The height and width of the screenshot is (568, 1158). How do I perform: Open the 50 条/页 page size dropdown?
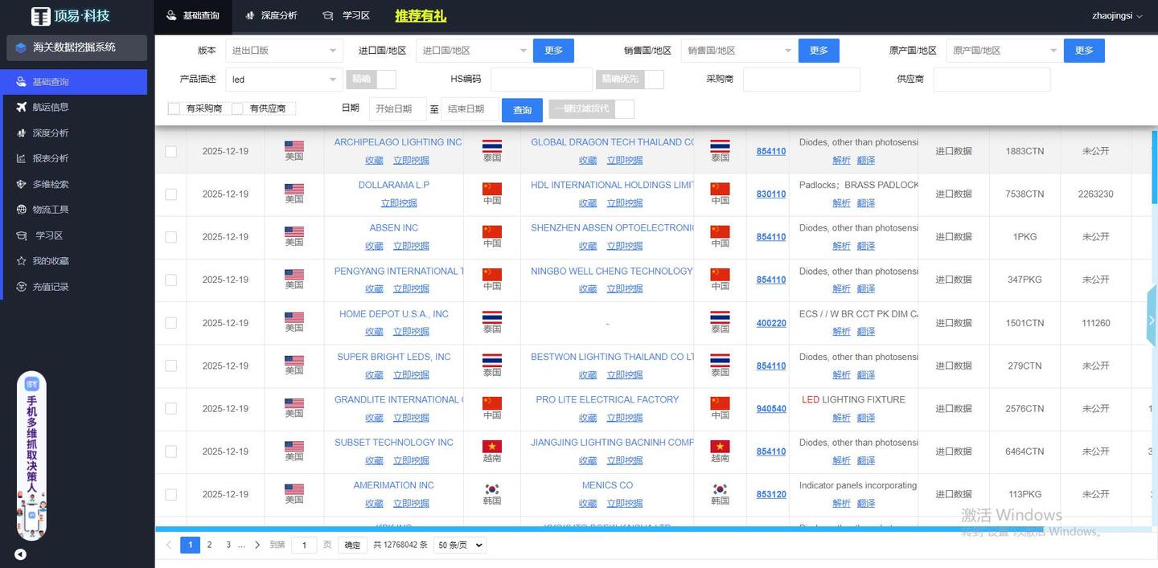(460, 545)
